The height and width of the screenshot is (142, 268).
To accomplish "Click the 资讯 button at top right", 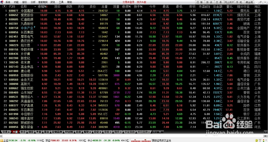I will point(209,2).
